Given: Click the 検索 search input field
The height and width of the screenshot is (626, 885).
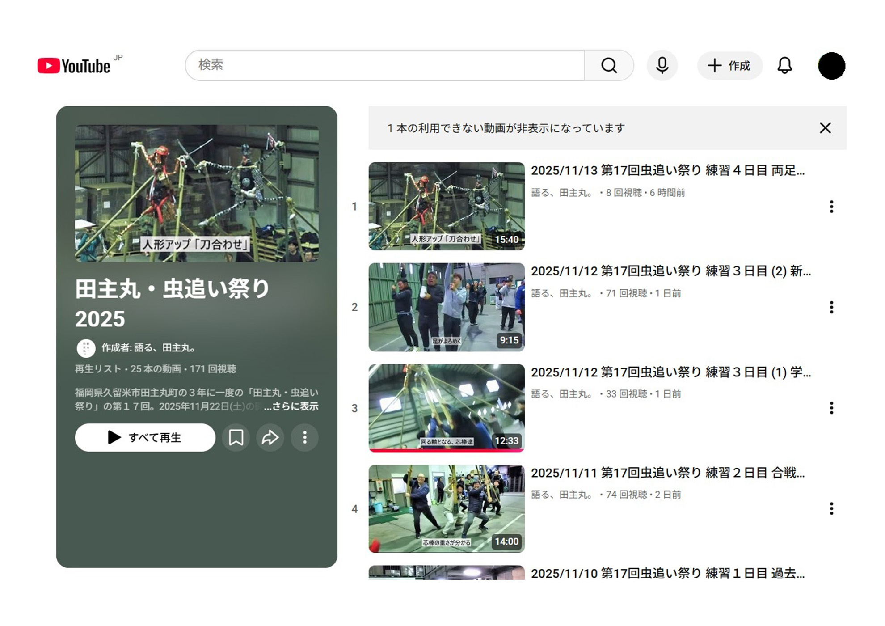Looking at the screenshot, I should coord(384,65).
